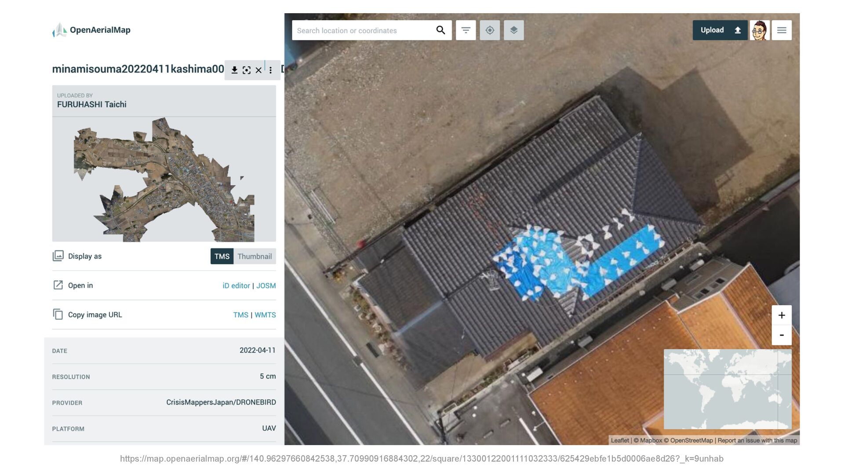Copy the WMTS image URL

265,315
